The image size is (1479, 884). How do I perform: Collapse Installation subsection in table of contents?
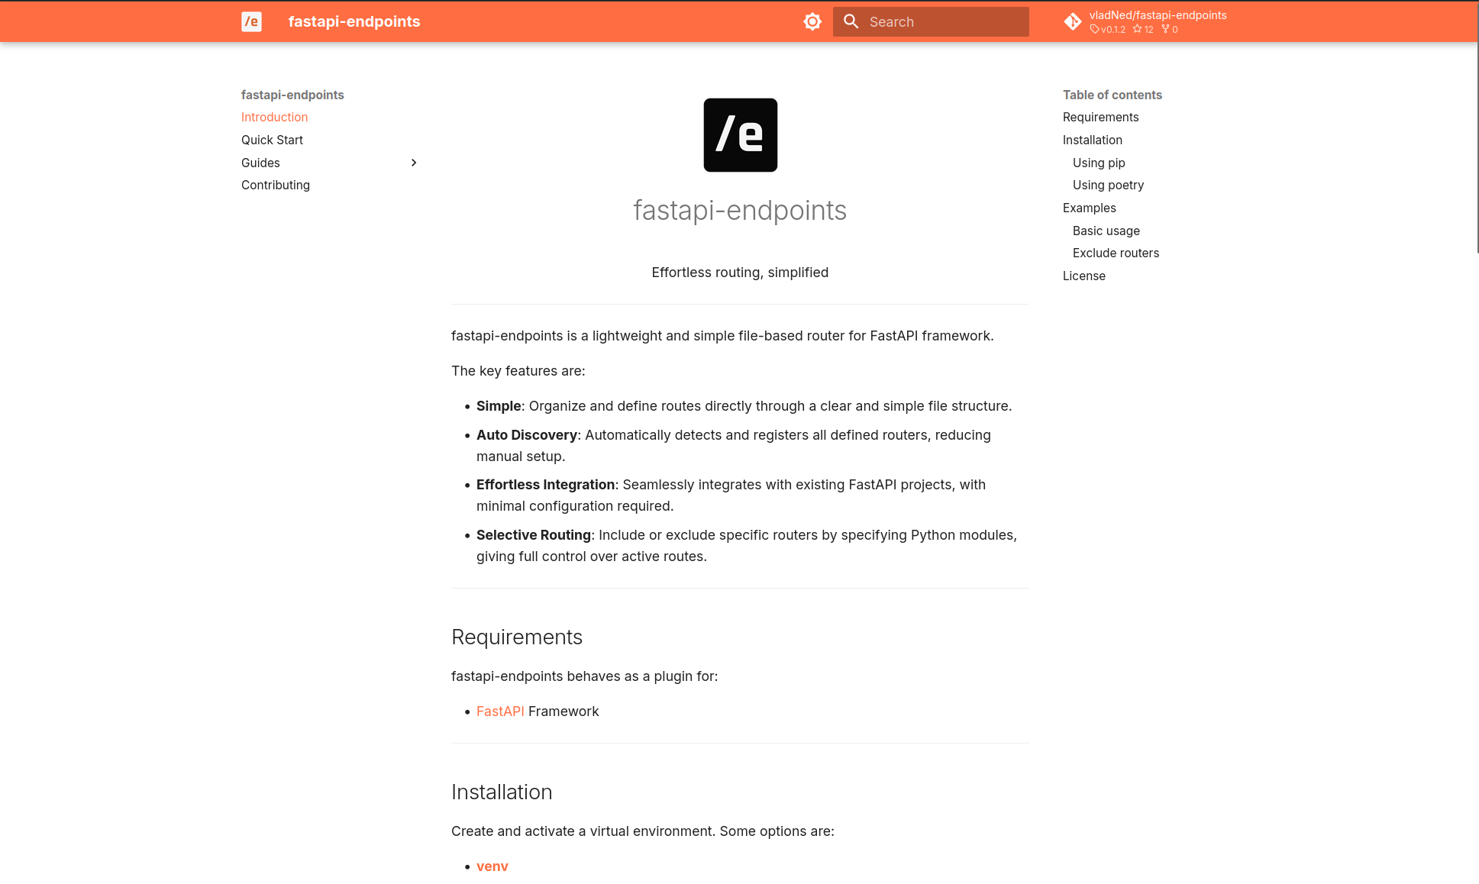tap(1092, 140)
